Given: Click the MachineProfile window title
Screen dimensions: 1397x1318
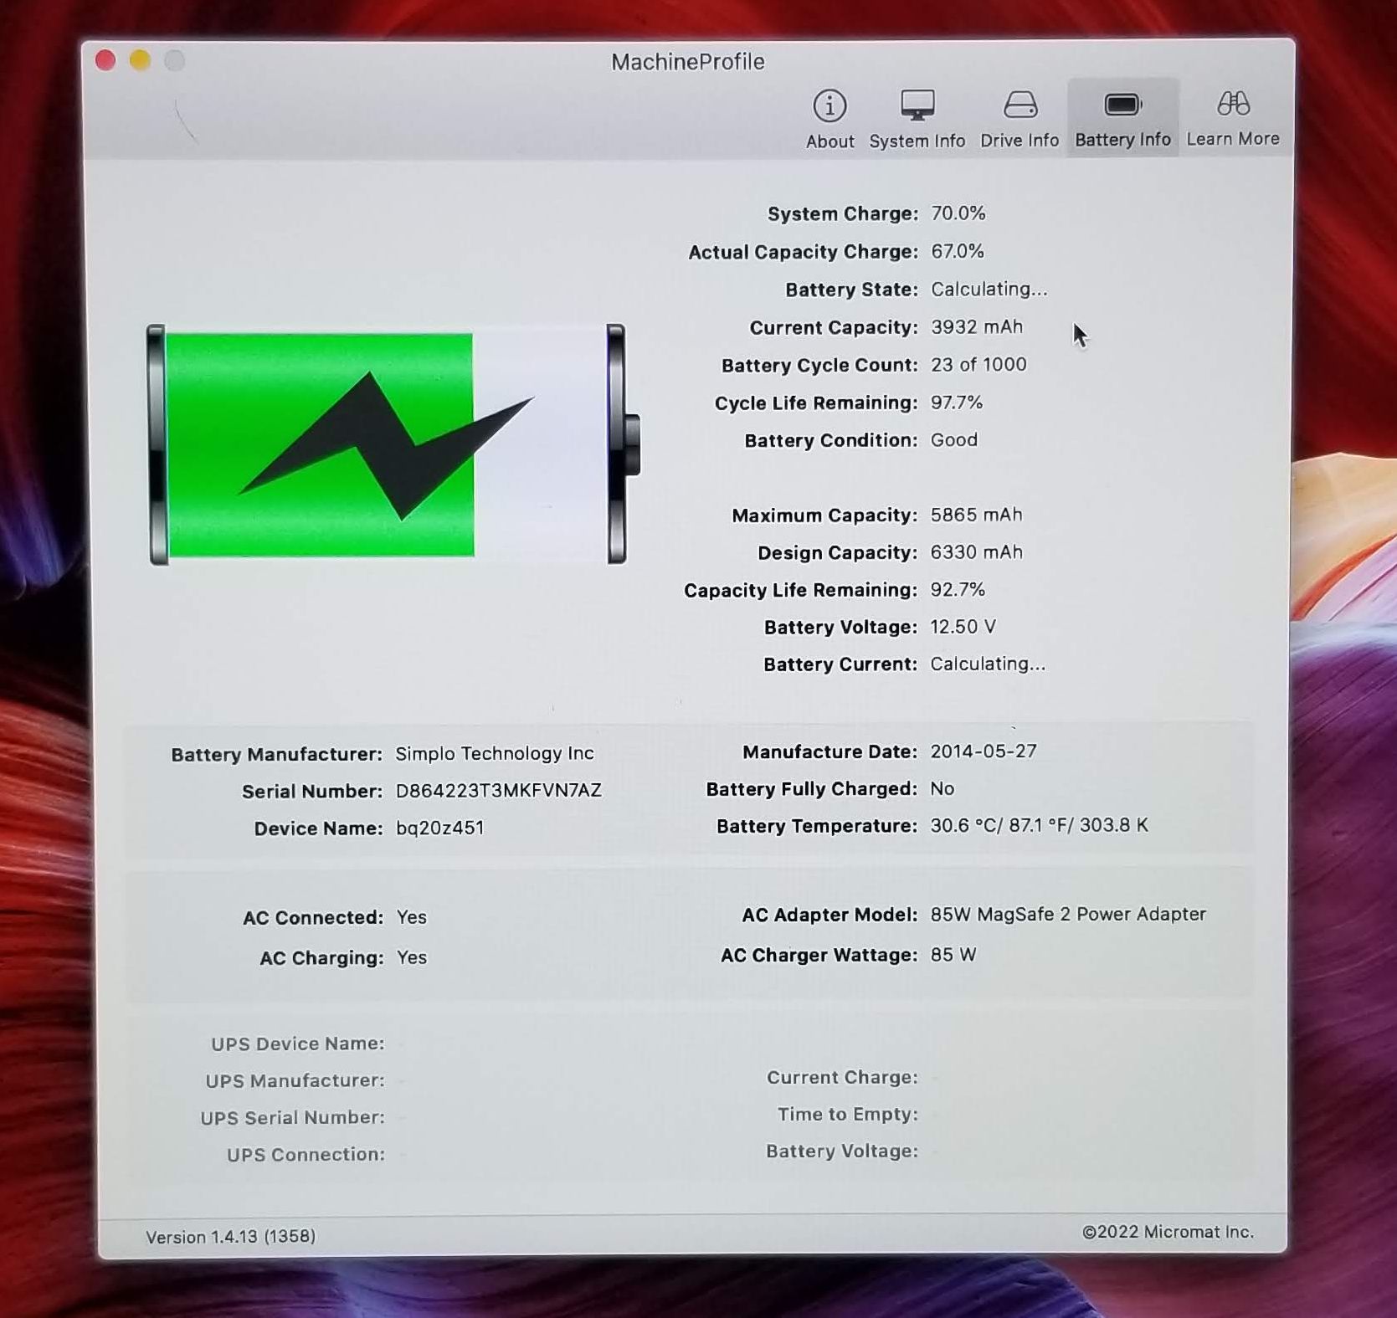Looking at the screenshot, I should 687,62.
